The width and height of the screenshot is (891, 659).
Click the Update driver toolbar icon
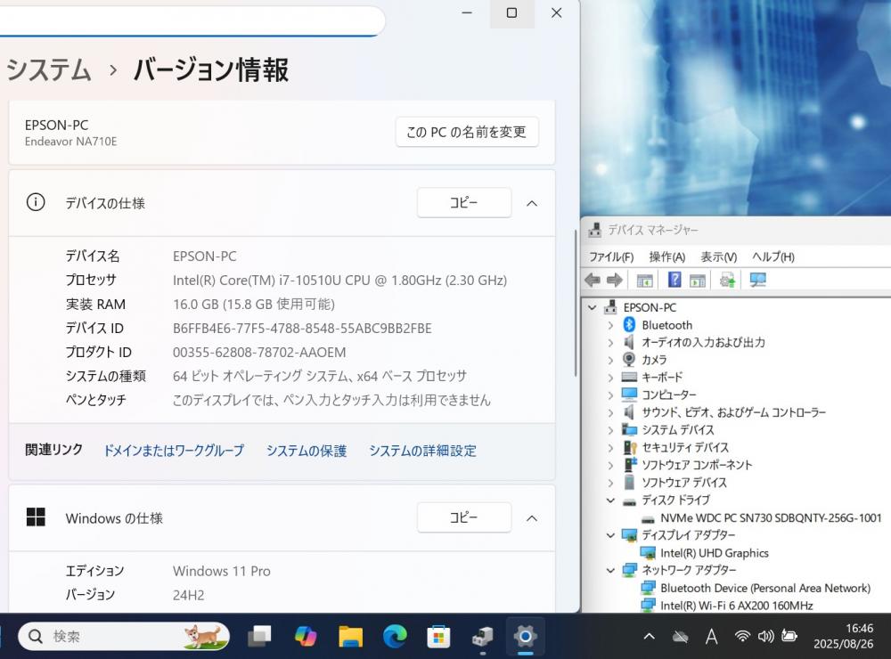(x=727, y=280)
